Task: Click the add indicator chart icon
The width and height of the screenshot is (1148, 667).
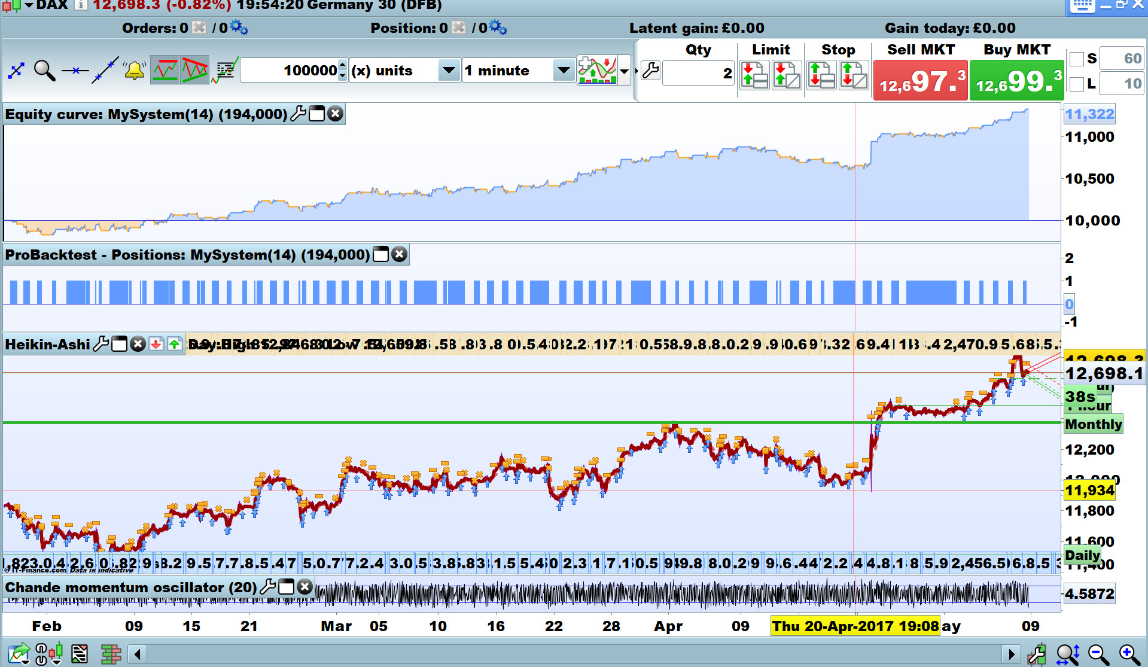Action: click(597, 71)
